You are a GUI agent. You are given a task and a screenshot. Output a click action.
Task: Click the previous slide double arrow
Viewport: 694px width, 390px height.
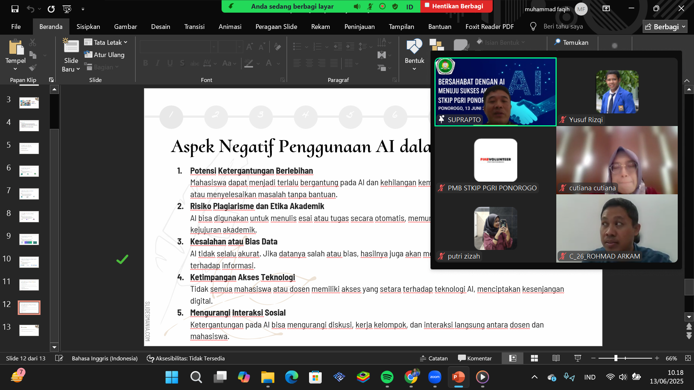[689, 326]
